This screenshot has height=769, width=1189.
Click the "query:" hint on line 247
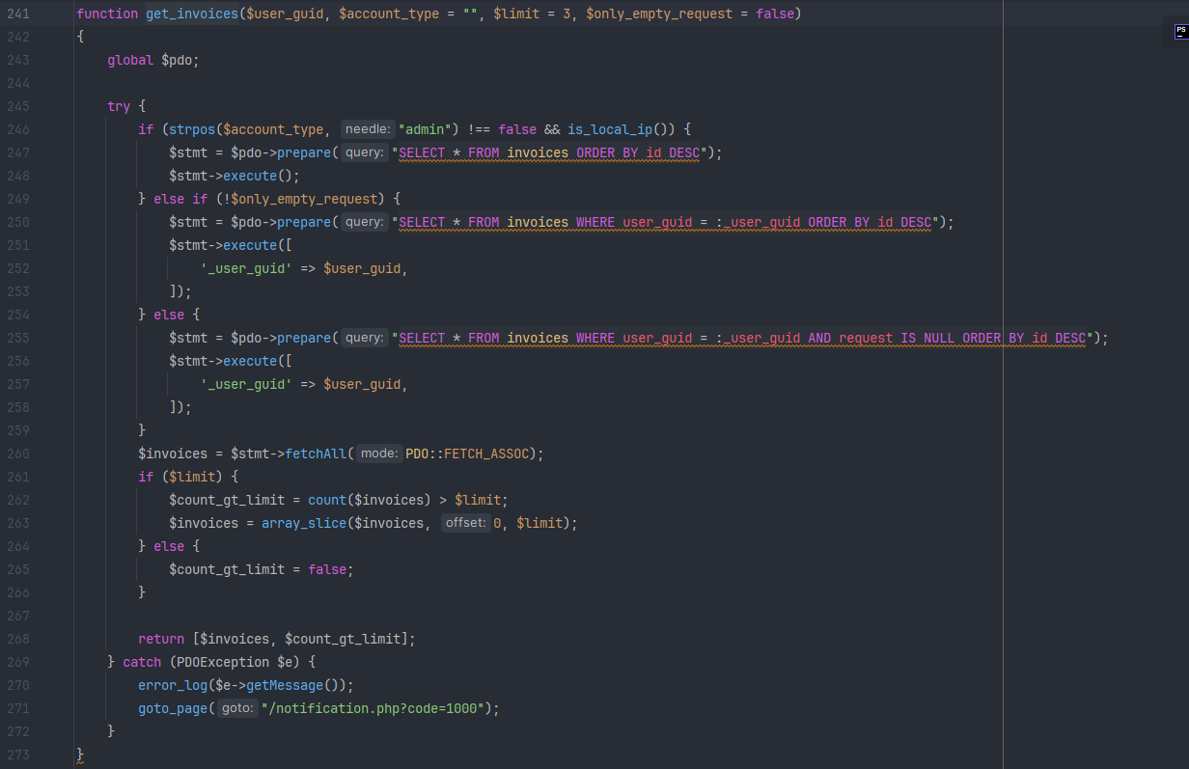(364, 152)
